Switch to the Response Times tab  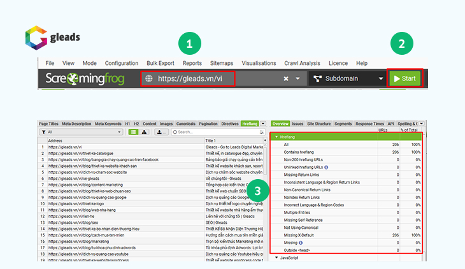[370, 124]
